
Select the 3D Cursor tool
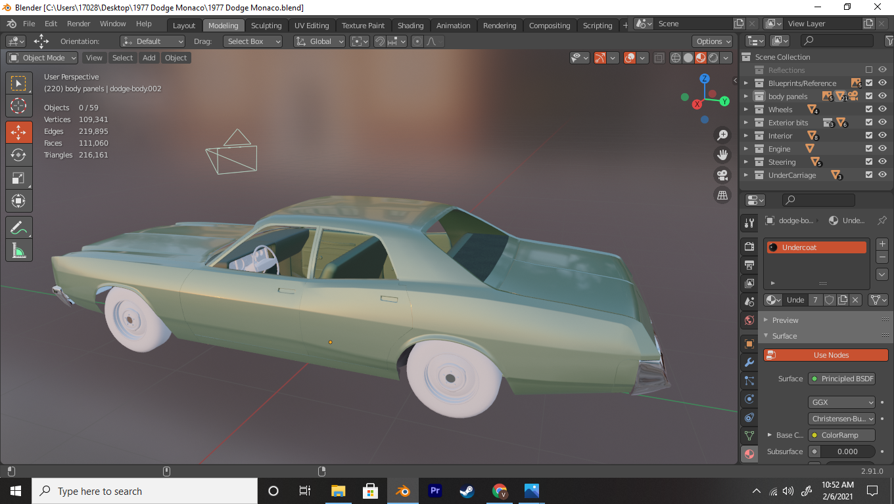[x=19, y=106]
